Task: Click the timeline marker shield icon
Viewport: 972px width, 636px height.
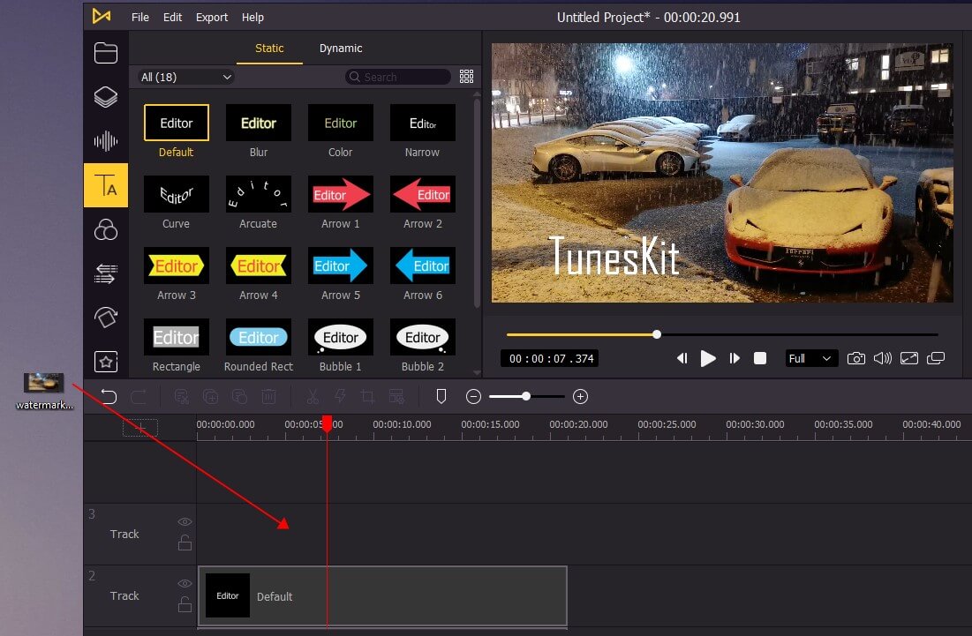Action: 441,396
